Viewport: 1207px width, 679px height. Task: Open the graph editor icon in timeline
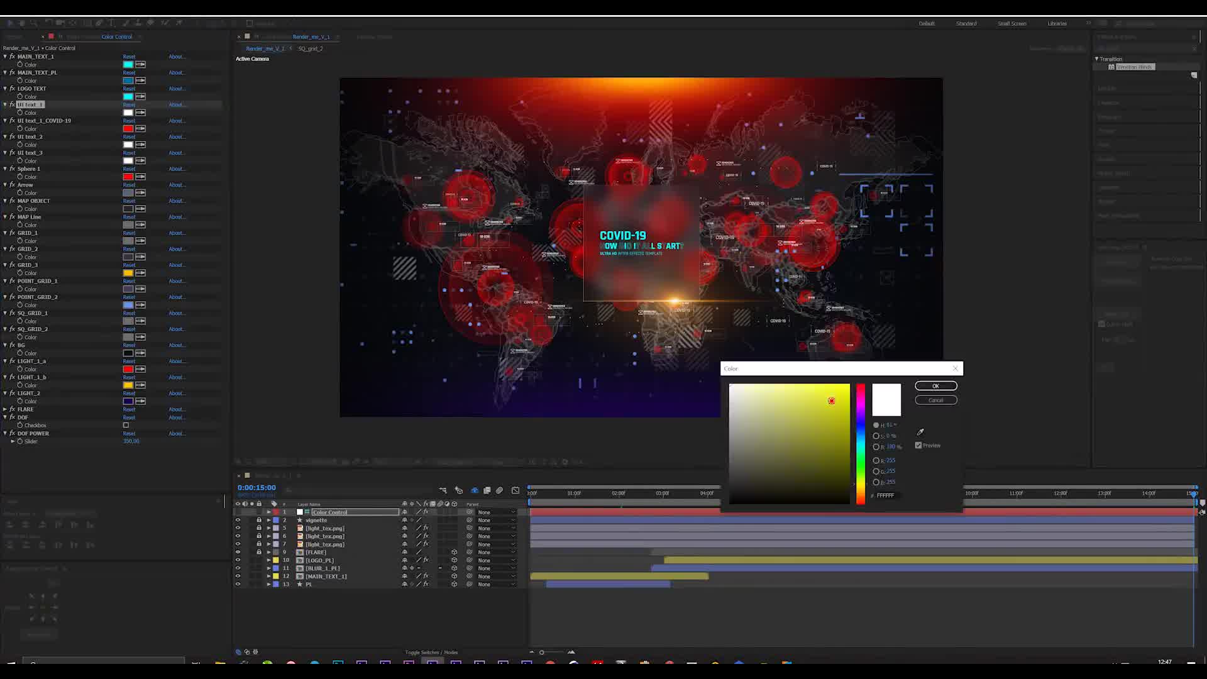(515, 490)
